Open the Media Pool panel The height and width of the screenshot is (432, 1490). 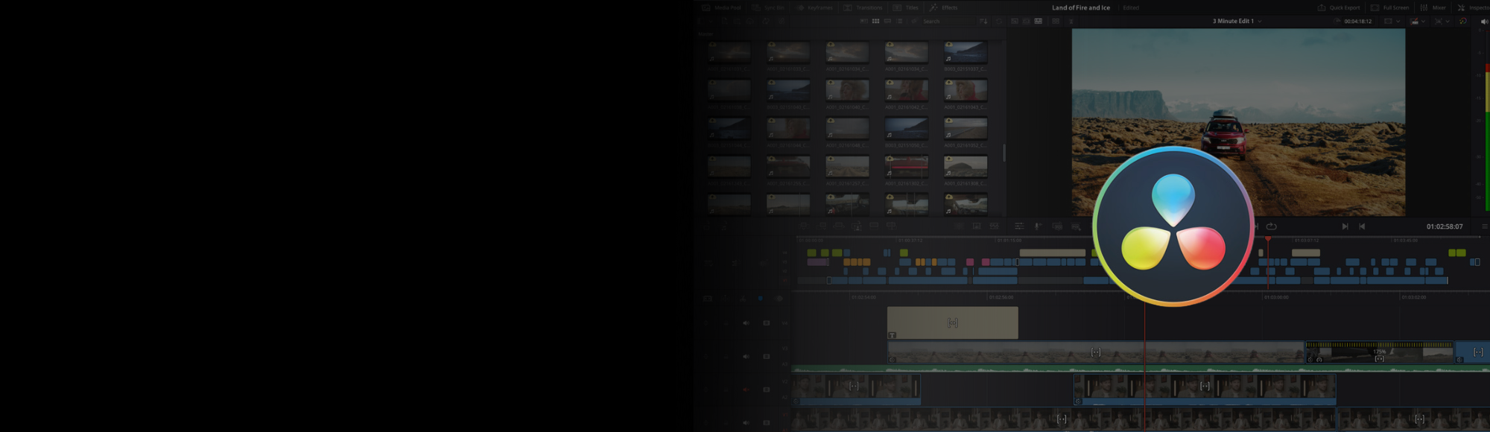(x=722, y=7)
